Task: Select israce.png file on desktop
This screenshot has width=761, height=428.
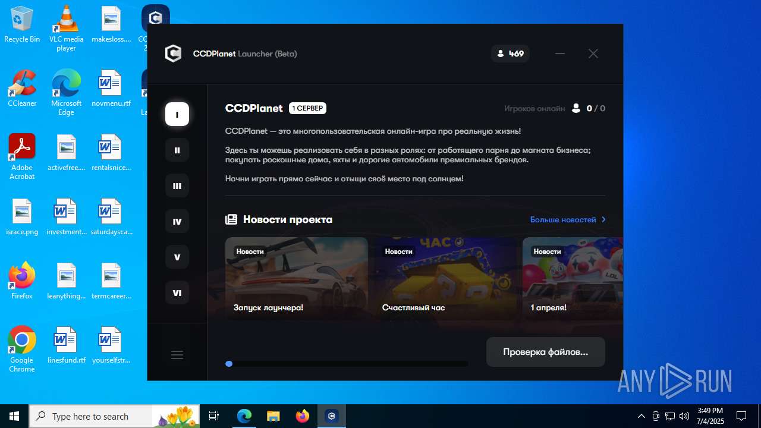Action: point(22,218)
